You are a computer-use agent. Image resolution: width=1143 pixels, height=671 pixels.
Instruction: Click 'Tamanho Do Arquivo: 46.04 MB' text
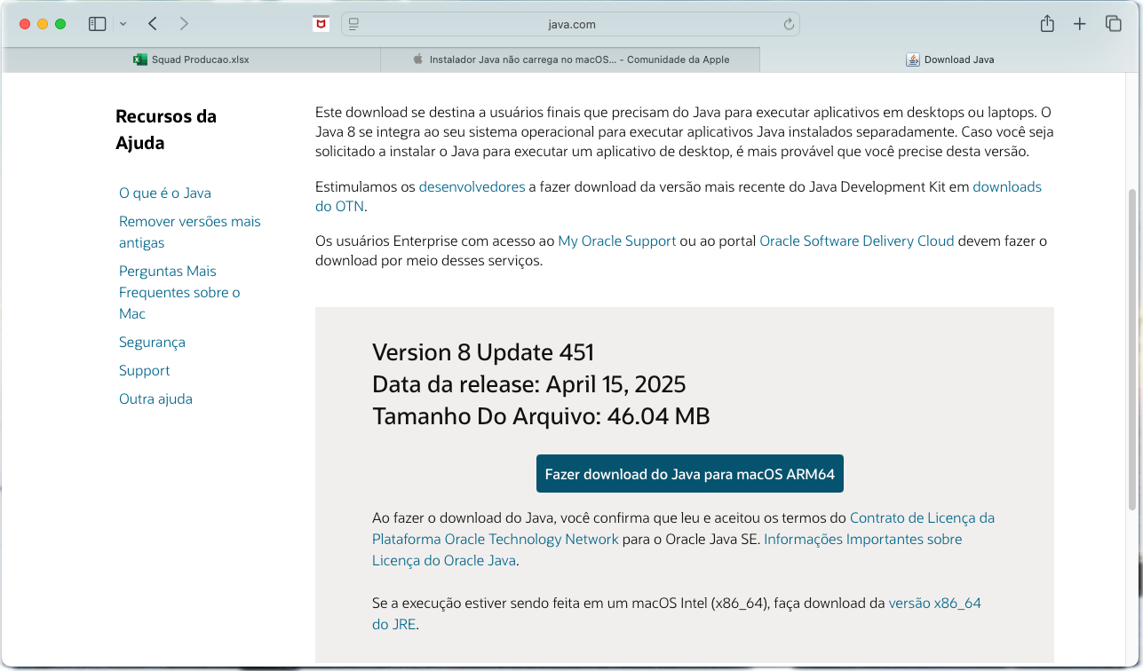point(541,416)
